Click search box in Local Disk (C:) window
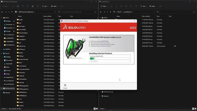The width and height of the screenshot is (197, 111). pyautogui.click(x=178, y=12)
